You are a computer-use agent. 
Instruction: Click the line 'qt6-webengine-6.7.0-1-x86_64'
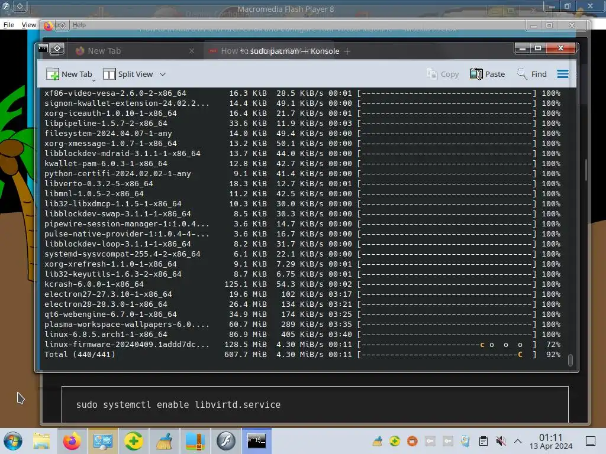click(111, 314)
